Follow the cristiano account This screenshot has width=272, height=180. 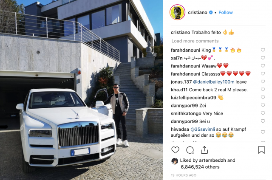[x=226, y=12]
